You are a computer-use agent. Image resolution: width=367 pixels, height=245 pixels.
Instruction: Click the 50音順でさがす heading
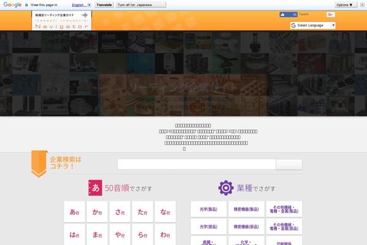pyautogui.click(x=128, y=188)
